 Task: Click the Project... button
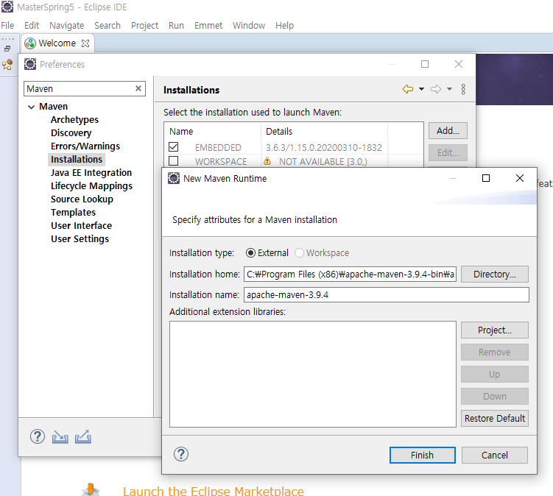pos(494,330)
